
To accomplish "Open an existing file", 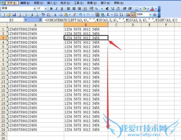I will pyautogui.click(x=9, y=15).
